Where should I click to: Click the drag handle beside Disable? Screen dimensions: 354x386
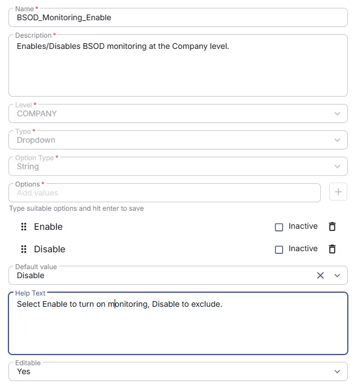click(x=24, y=249)
